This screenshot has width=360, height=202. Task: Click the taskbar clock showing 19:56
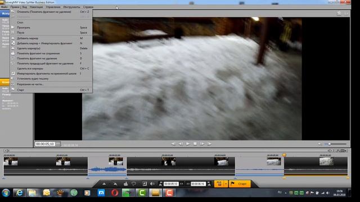(x=339, y=193)
